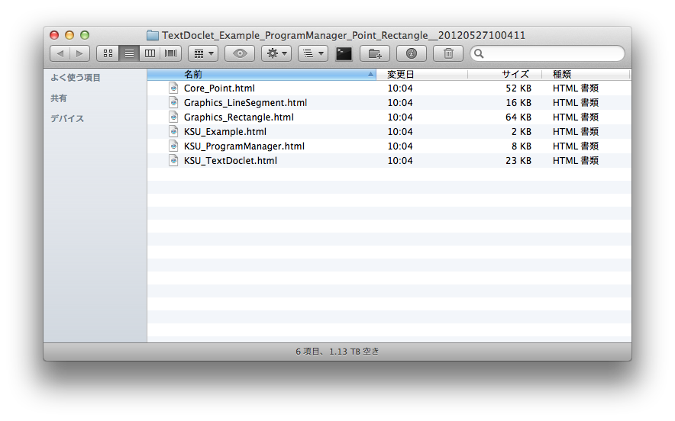
Task: Click the 10:04 date of Core_Point.html
Action: tap(400, 88)
